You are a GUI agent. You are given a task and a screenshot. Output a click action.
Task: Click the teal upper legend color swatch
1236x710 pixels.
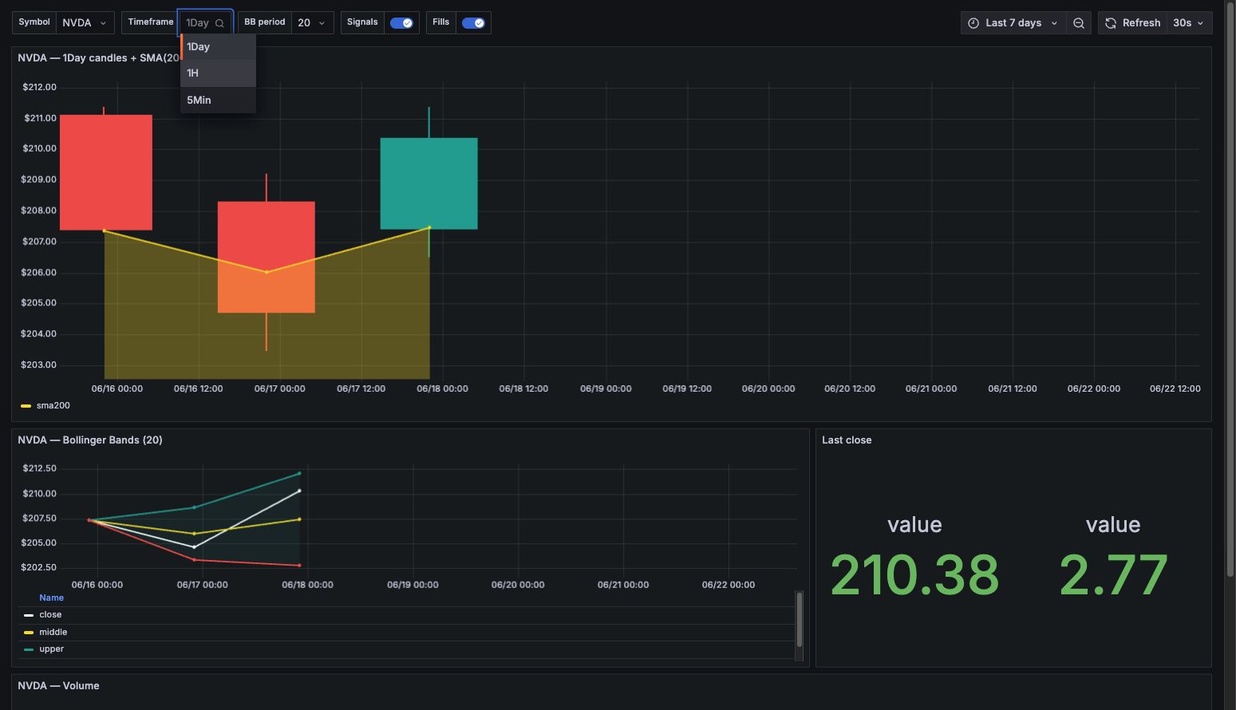29,649
